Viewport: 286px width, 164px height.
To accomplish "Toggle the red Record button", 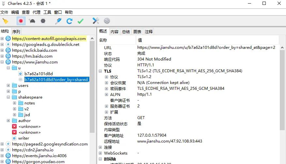I will click(21, 21).
